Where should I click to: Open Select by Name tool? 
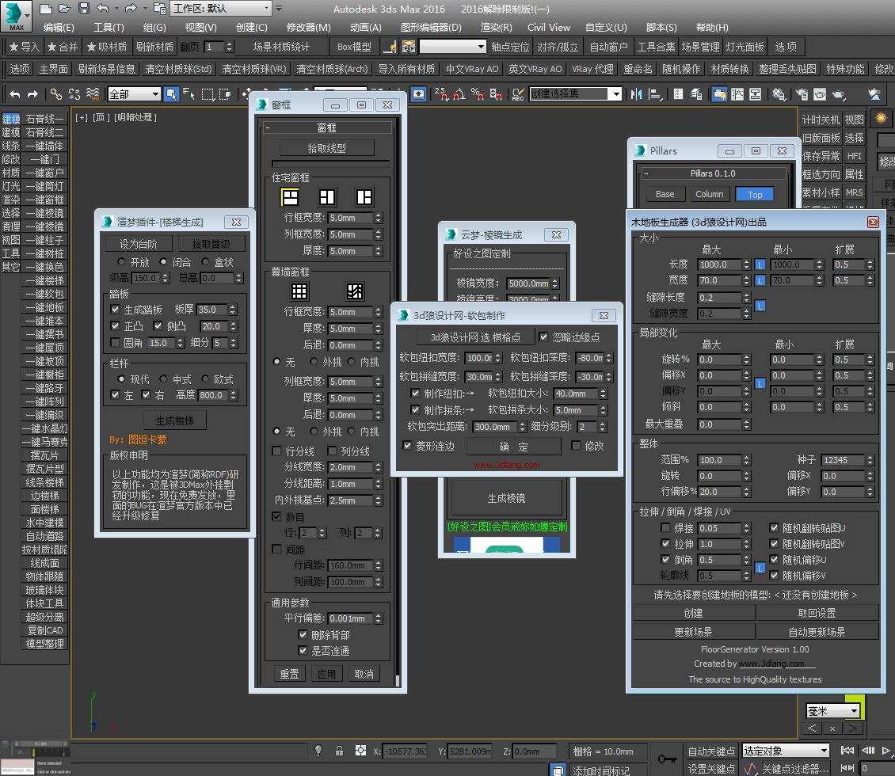(x=189, y=94)
